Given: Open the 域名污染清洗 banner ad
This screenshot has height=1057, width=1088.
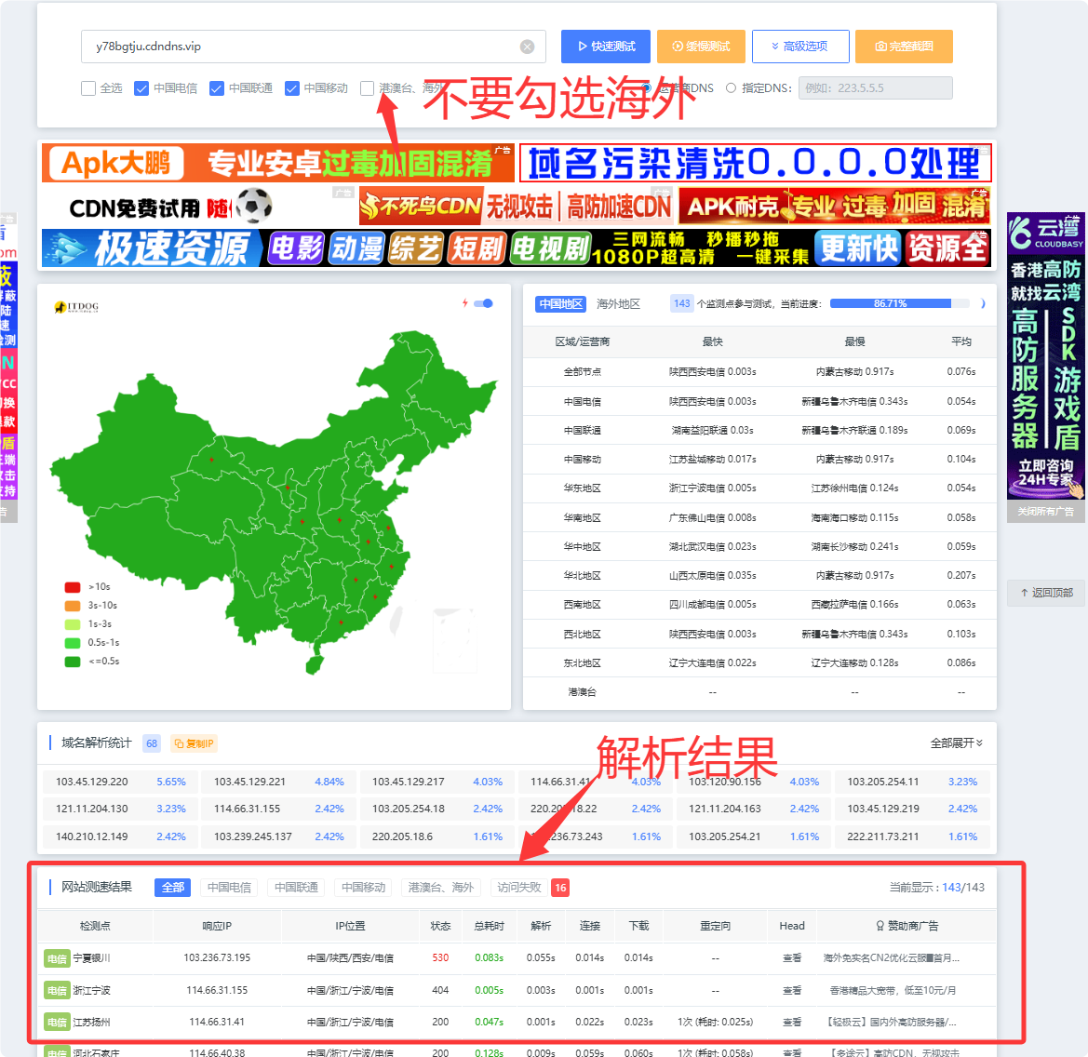Looking at the screenshot, I should point(755,163).
